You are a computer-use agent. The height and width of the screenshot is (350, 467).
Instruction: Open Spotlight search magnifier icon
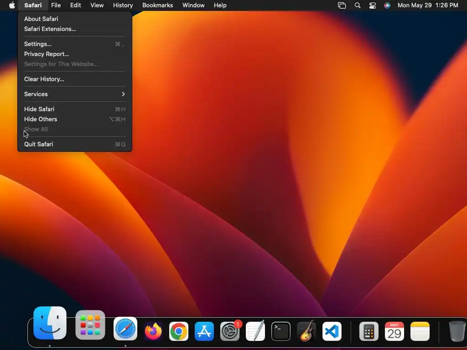pyautogui.click(x=358, y=5)
